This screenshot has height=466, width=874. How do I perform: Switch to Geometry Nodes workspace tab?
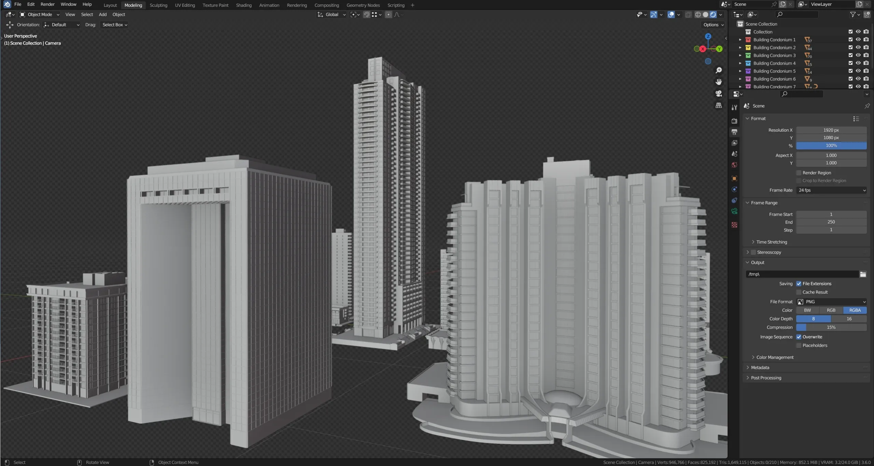pos(363,5)
